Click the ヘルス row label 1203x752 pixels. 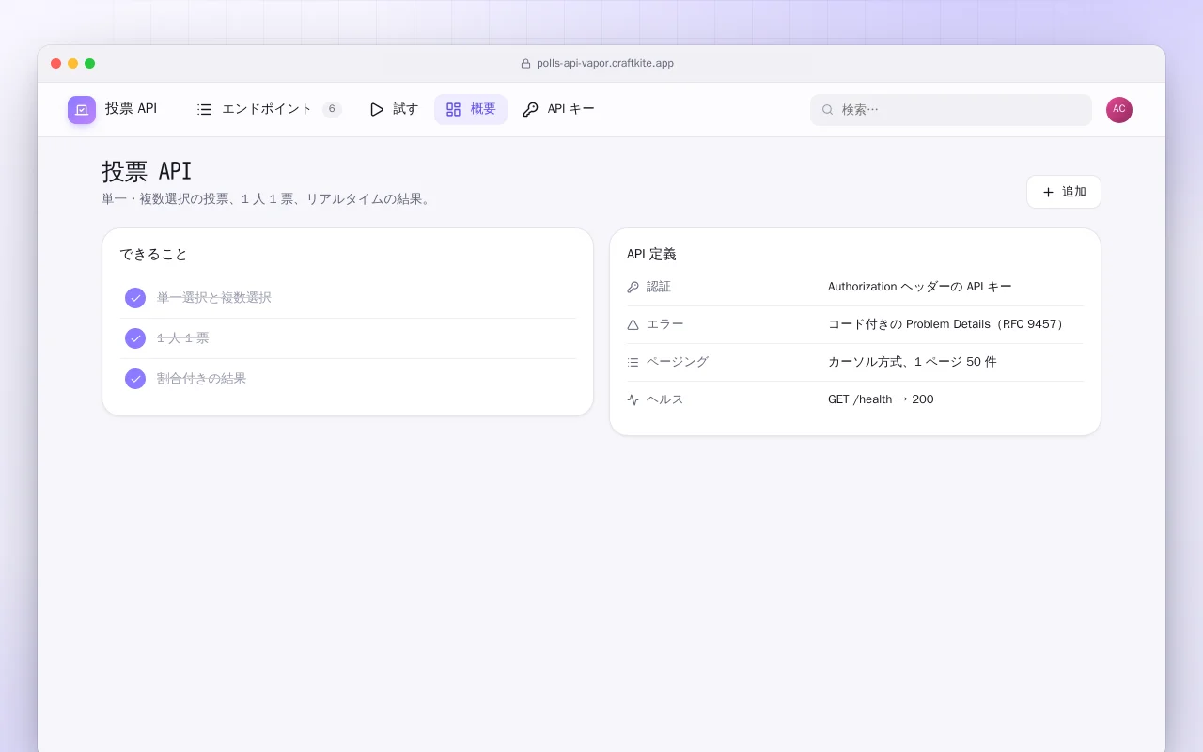665,399
